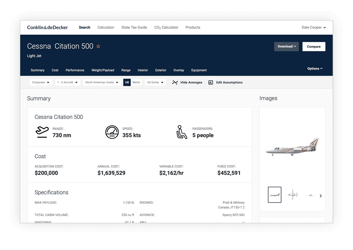Click the range airplane takeoff icon
The image size is (353, 250).
(x=42, y=132)
